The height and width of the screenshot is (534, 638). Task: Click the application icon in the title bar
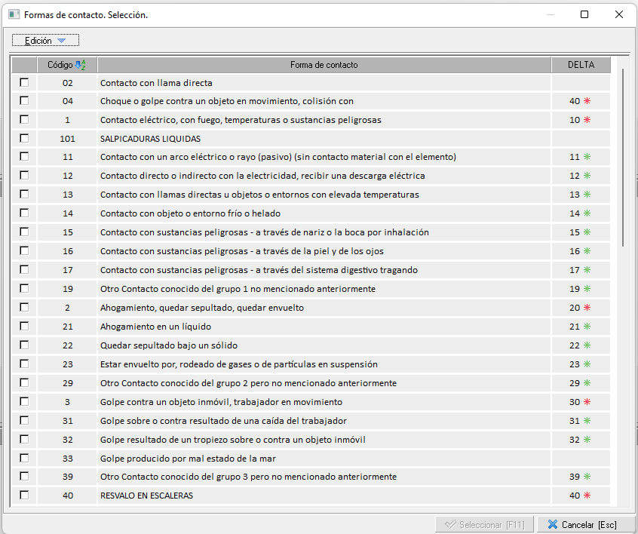pyautogui.click(x=14, y=15)
